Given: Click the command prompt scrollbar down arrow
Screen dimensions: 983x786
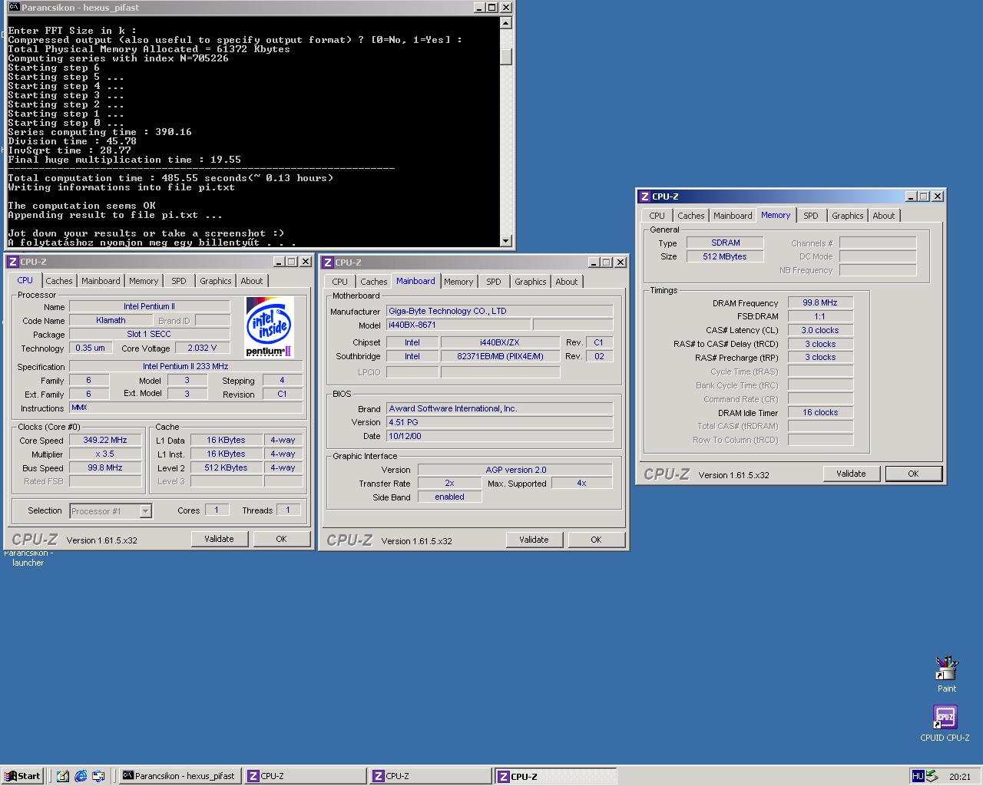Looking at the screenshot, I should tap(505, 241).
